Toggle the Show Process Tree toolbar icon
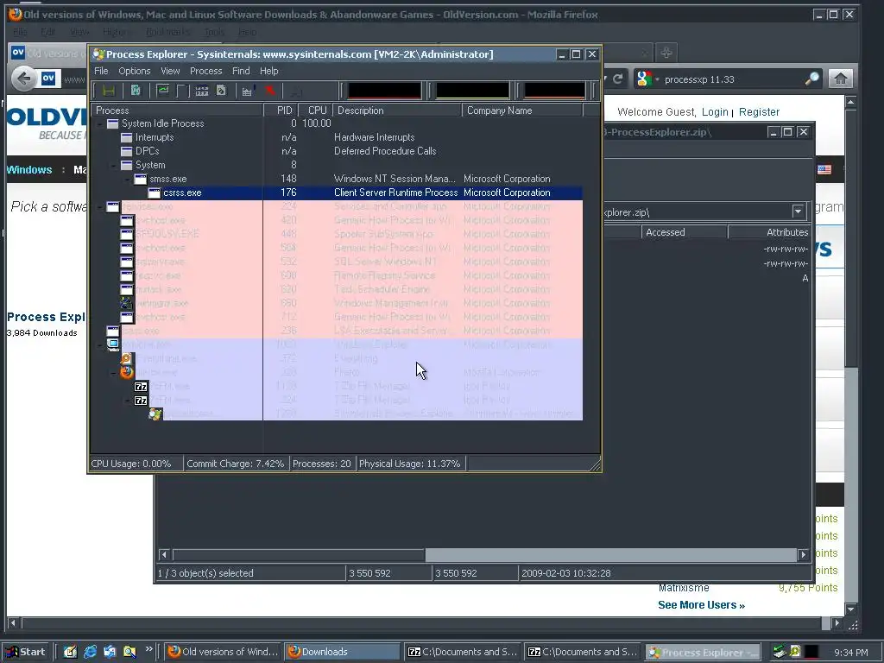This screenshot has width=884, height=663. coord(182,91)
